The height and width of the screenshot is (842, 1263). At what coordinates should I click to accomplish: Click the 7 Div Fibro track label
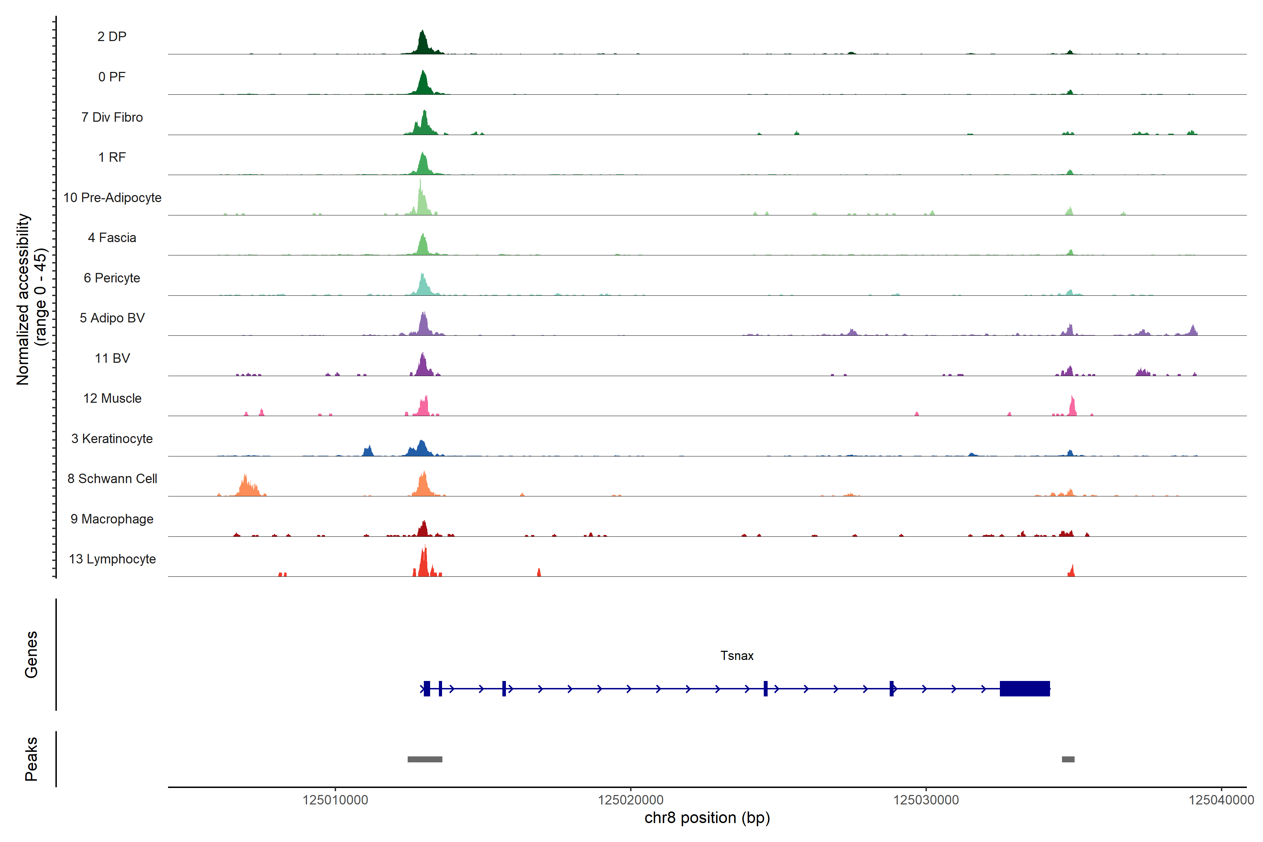click(112, 117)
